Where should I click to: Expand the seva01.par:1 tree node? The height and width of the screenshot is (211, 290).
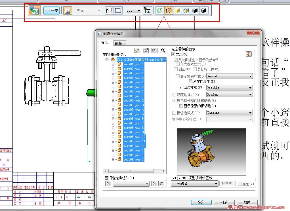pyautogui.click(x=113, y=64)
